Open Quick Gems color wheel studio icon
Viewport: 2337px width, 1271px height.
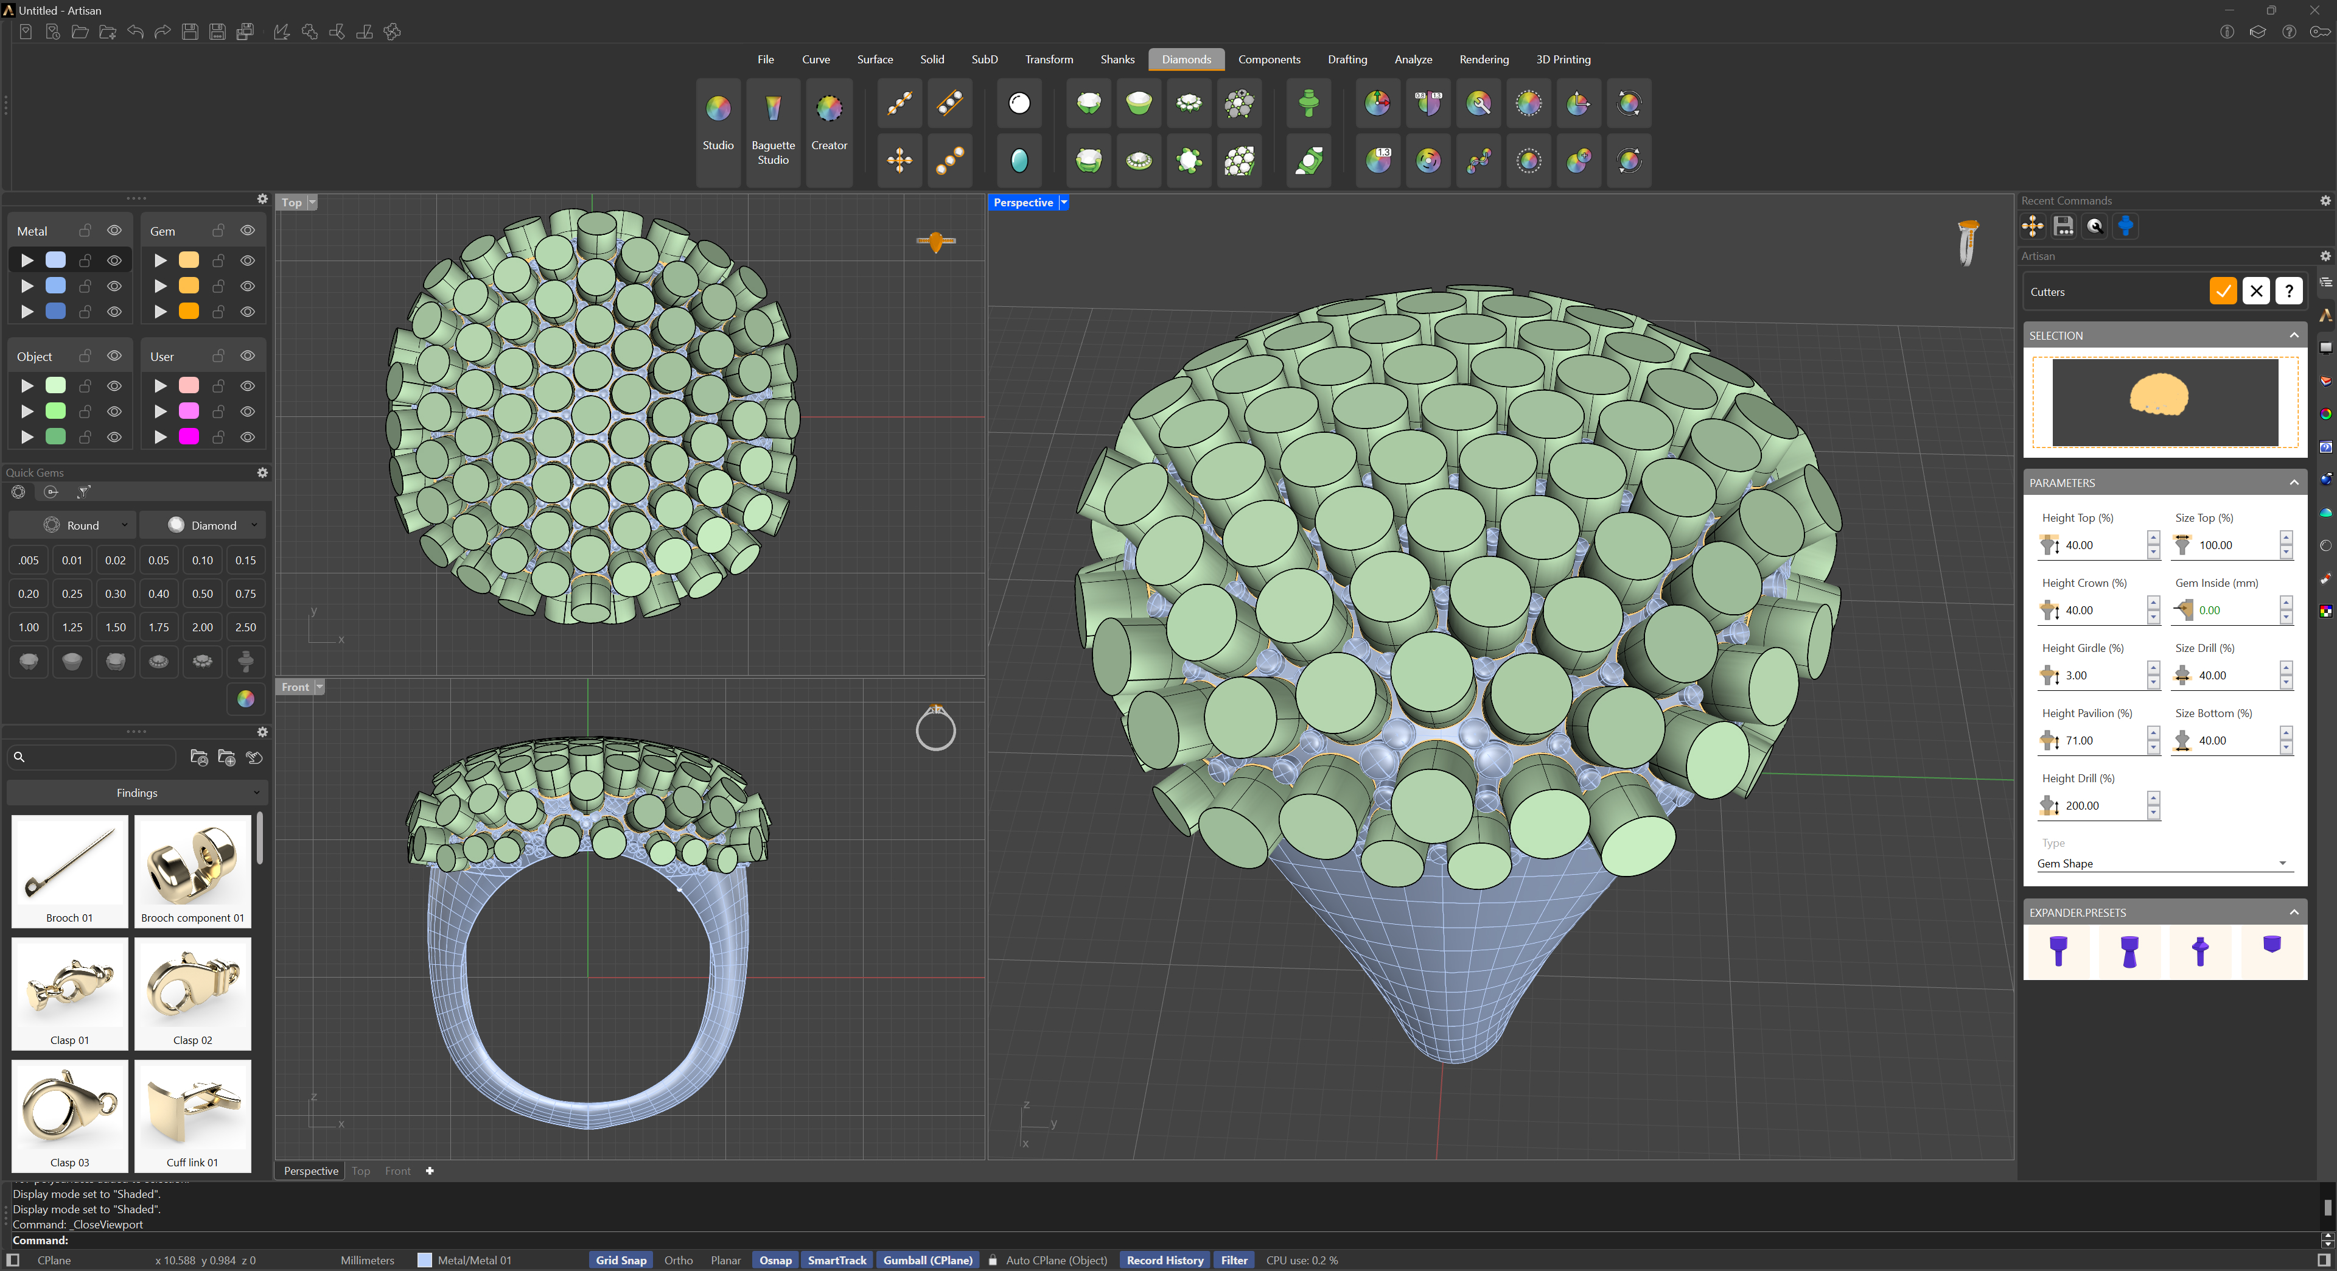[x=246, y=699]
